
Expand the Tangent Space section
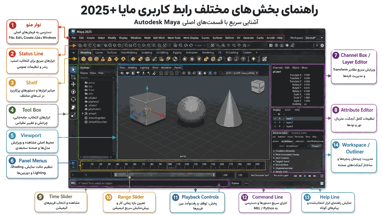[x=274, y=162]
